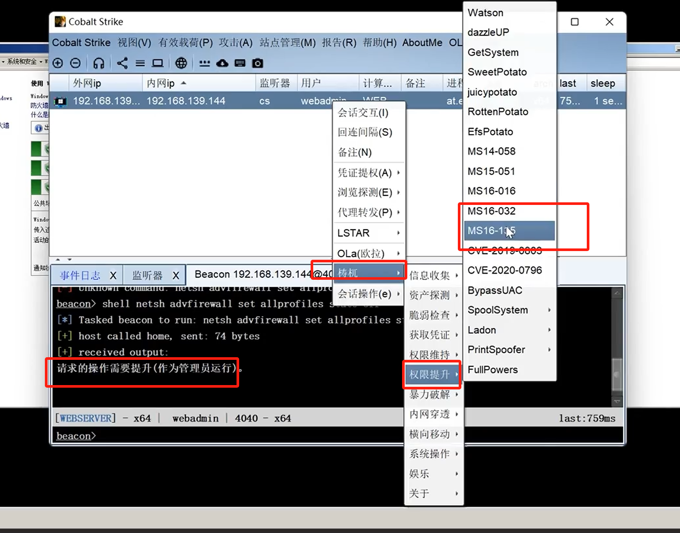
Task: Select juicypotato exploit
Action: (510, 92)
